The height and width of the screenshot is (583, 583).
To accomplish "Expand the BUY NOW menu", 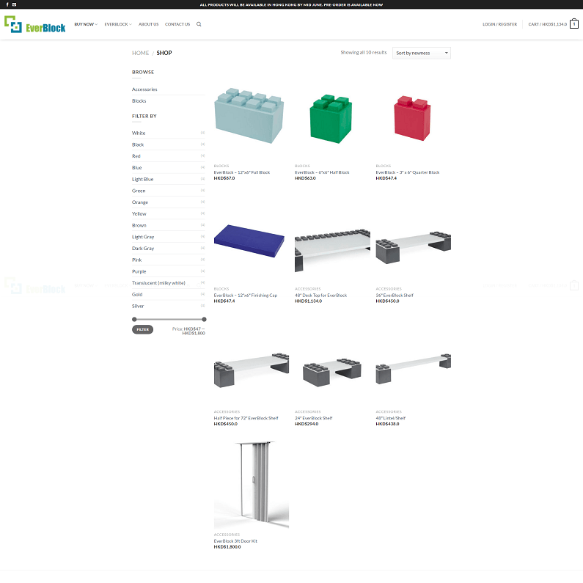I will 86,24.
